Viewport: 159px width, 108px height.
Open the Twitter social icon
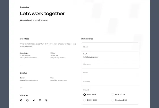pyautogui.click(x=34, y=100)
